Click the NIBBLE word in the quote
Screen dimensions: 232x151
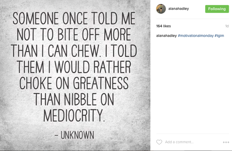click(80, 99)
